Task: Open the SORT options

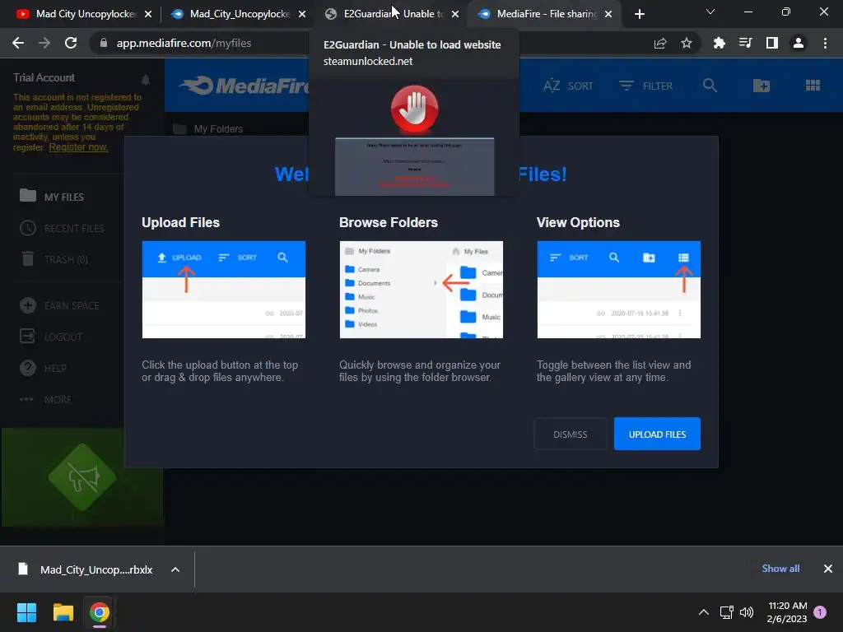Action: 568,86
